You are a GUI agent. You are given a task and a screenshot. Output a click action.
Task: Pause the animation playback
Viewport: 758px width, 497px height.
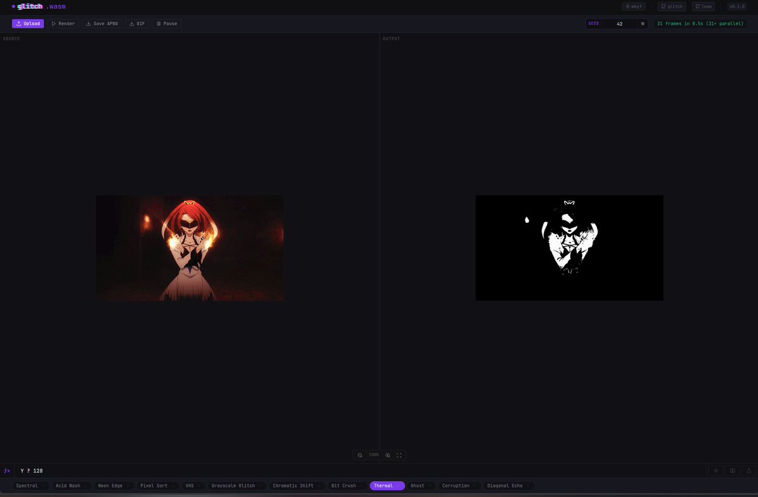click(167, 23)
